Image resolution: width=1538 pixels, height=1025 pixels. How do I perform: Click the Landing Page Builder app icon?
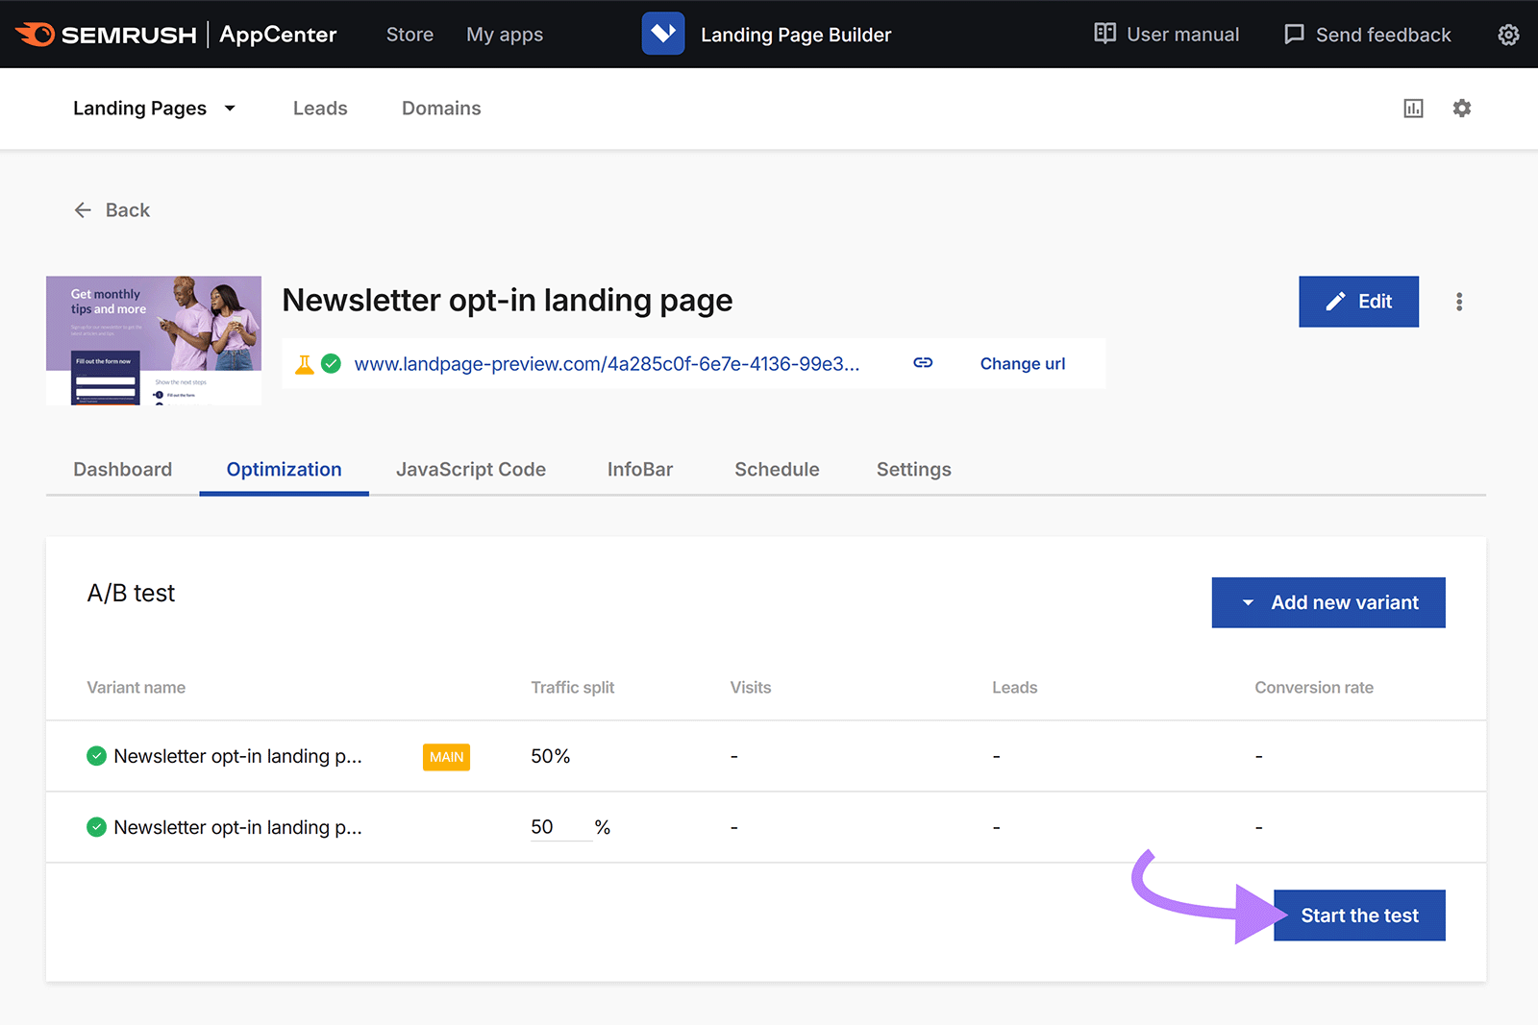point(662,33)
